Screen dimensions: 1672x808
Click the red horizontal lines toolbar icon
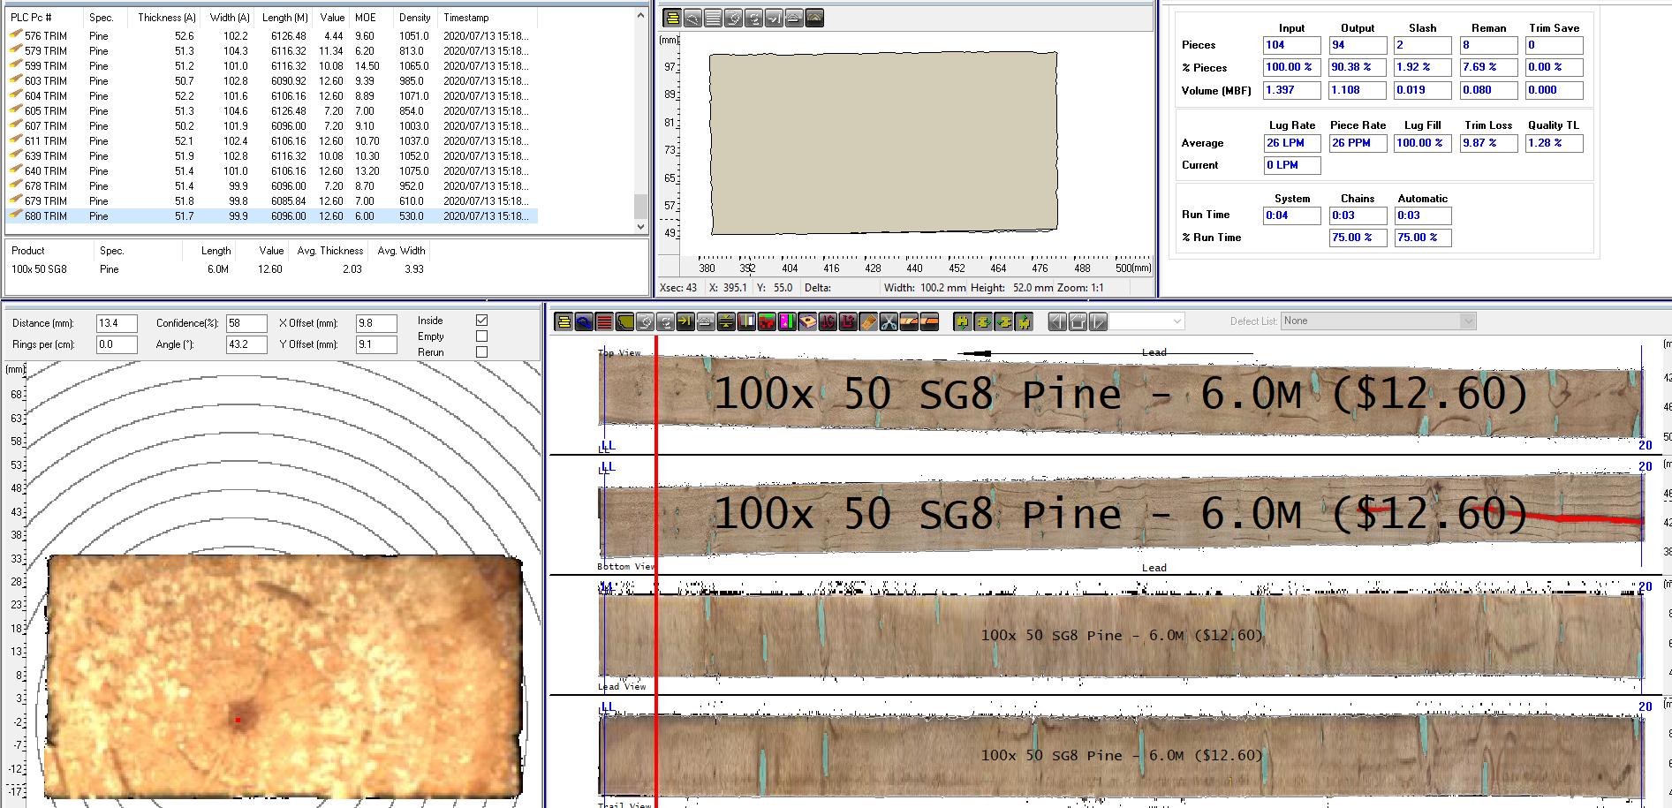[x=604, y=322]
